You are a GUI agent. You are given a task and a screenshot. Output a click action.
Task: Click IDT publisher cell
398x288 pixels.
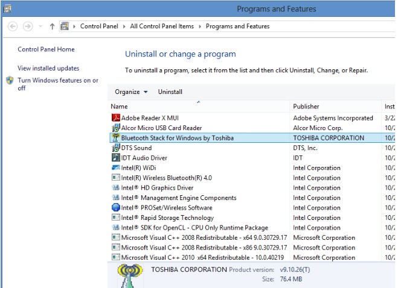(x=298, y=158)
